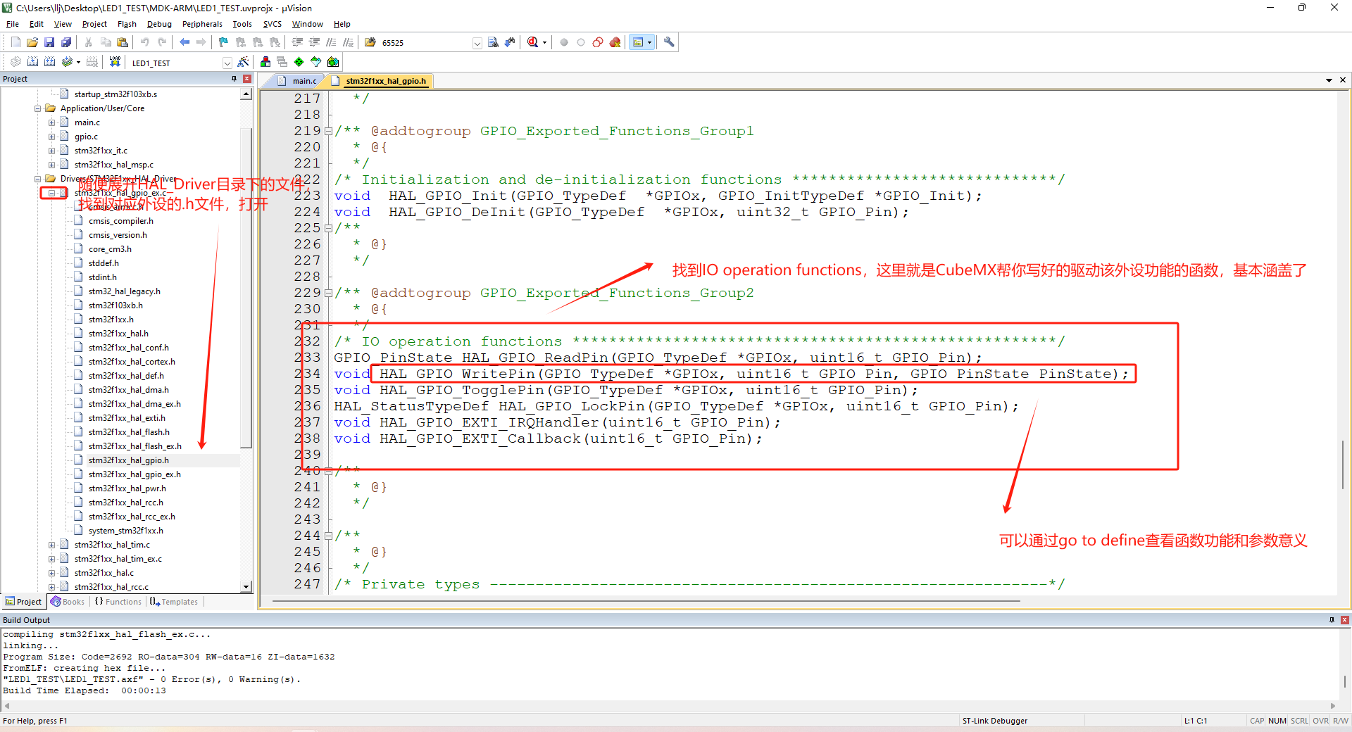This screenshot has width=1352, height=732.
Task: Open Find in Files
Action: [x=370, y=42]
